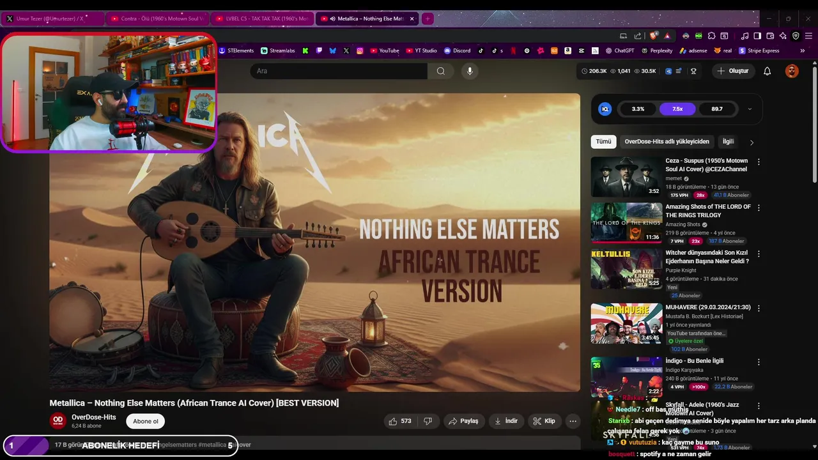This screenshot has height=460, width=818.
Task: Click the trophy icon near stats bar
Action: pos(693,71)
